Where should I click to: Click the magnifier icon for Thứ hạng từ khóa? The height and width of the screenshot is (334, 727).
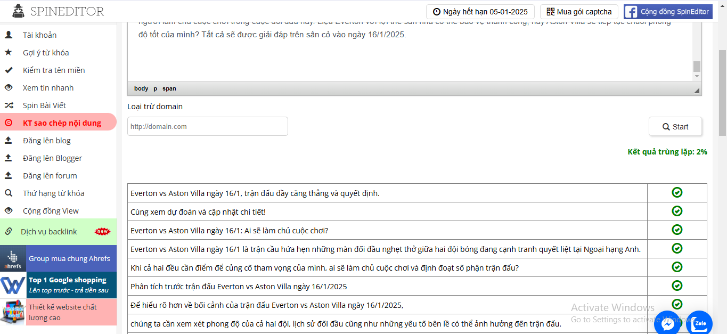[9, 193]
